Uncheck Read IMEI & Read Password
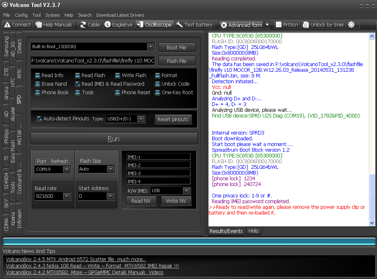 tap(78, 84)
